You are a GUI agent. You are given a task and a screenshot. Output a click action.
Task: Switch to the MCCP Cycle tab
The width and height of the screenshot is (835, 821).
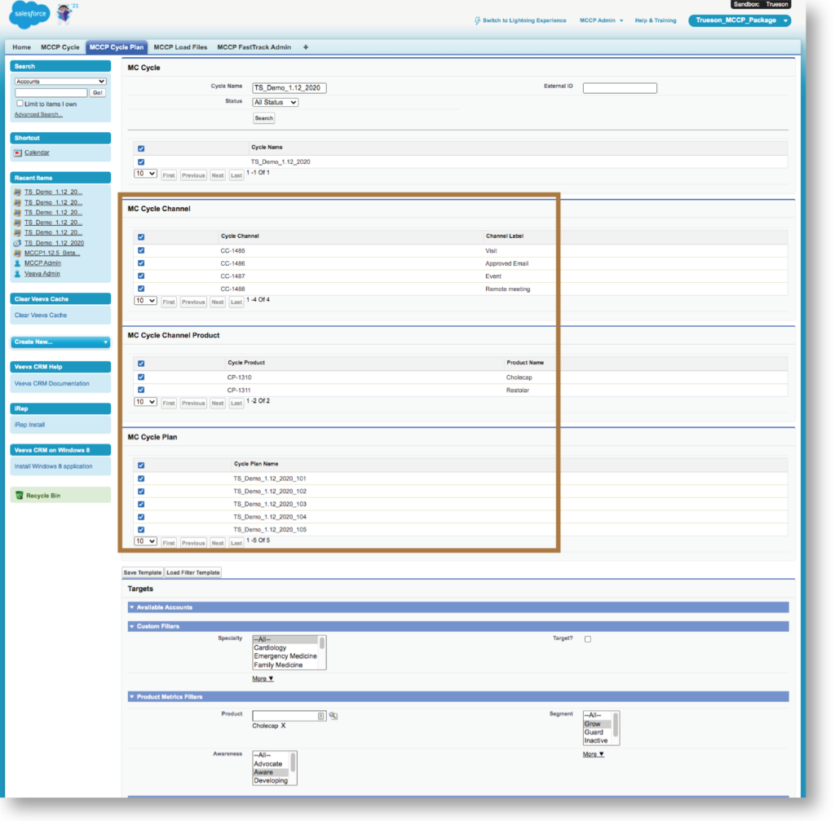click(x=60, y=47)
